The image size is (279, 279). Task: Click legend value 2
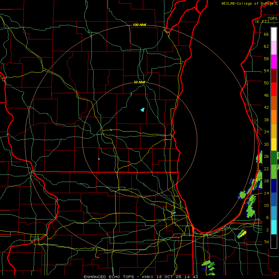[268, 230]
